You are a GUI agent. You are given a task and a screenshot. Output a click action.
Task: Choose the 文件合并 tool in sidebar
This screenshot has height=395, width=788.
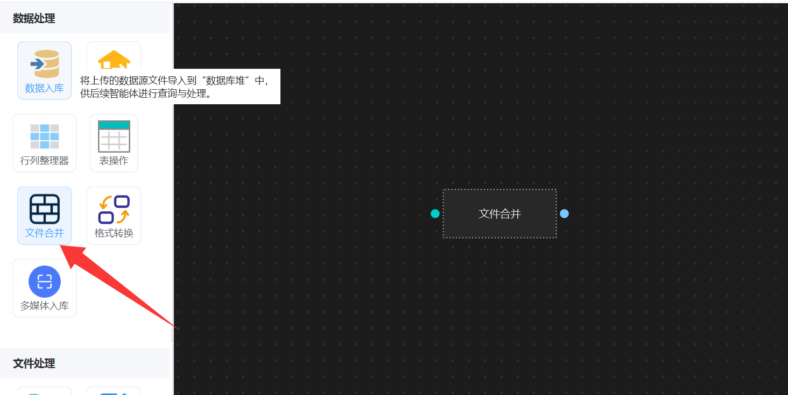click(x=44, y=215)
